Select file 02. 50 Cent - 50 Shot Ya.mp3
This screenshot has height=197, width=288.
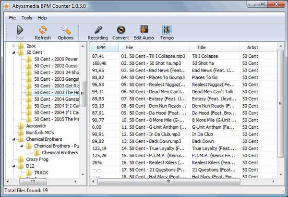coord(151,63)
